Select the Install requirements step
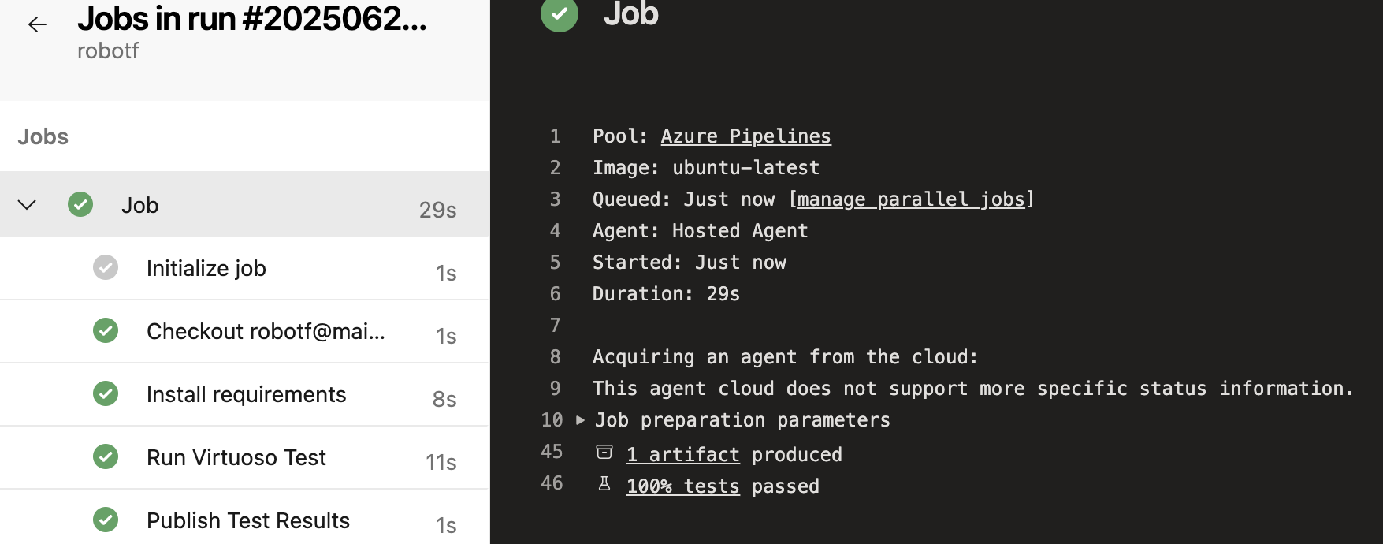Viewport: 1383px width, 544px height. pos(246,394)
